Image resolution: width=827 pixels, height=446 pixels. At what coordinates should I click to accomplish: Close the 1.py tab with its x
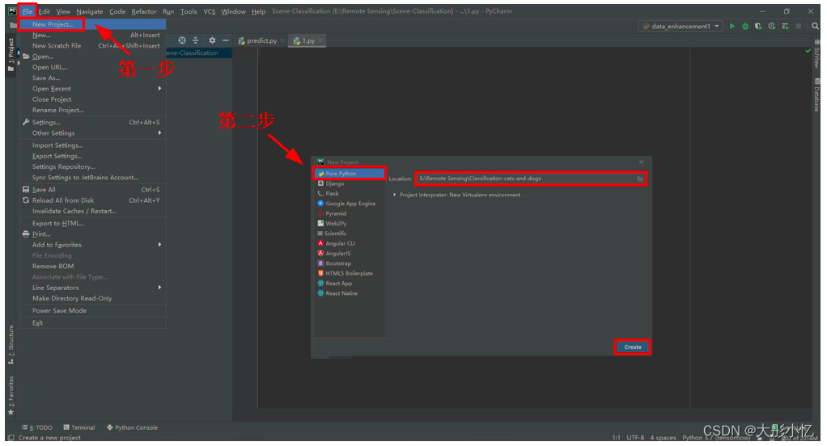point(320,40)
